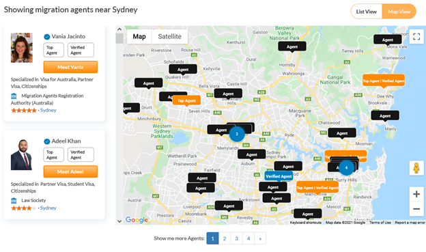Open cluster of 3 agents near Merrylands
The width and height of the screenshot is (426, 252).
(237, 134)
